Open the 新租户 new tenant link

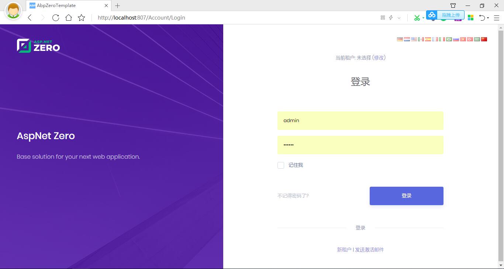point(344,250)
